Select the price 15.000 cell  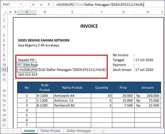(123, 100)
